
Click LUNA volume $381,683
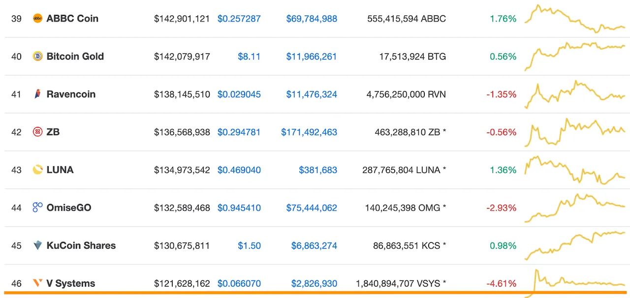point(318,170)
